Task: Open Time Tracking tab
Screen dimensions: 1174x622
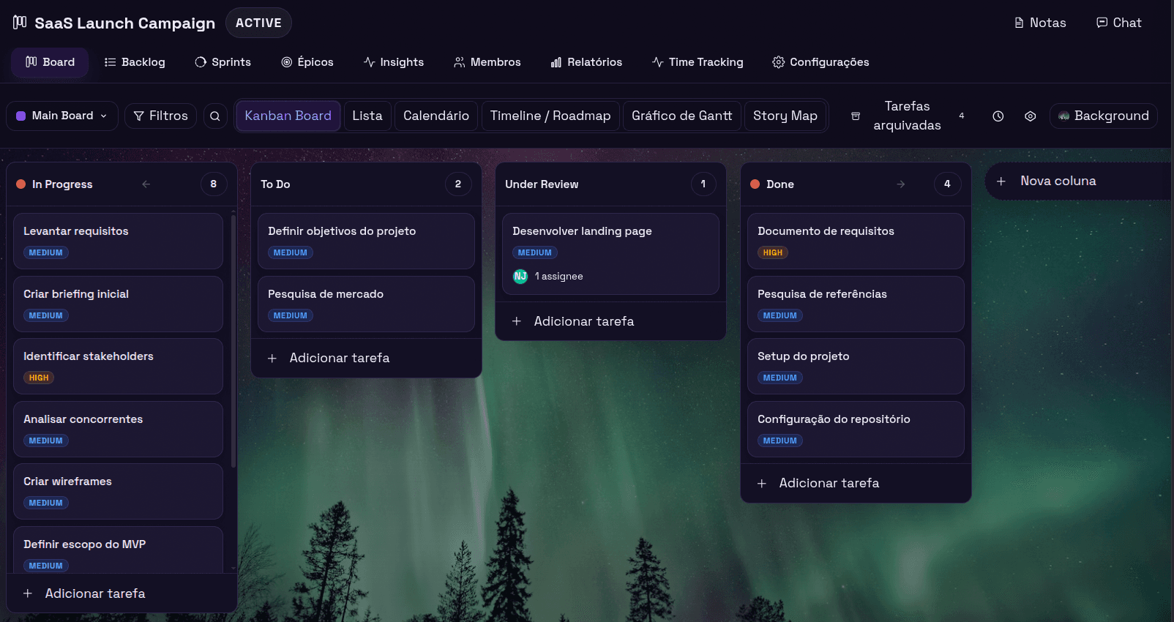Action: (x=698, y=62)
